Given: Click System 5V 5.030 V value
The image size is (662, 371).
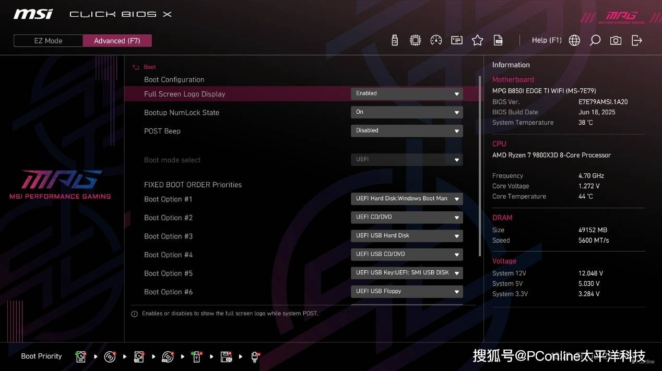Looking at the screenshot, I should 589,284.
